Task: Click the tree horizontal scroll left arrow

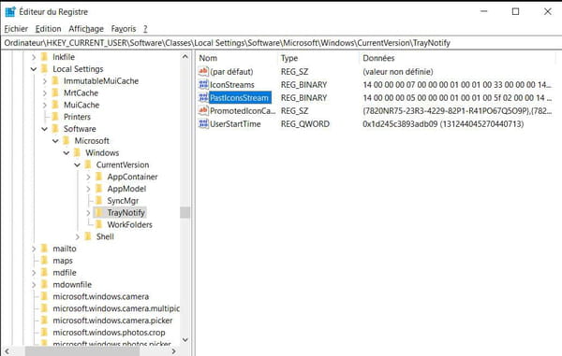Action: point(7,351)
